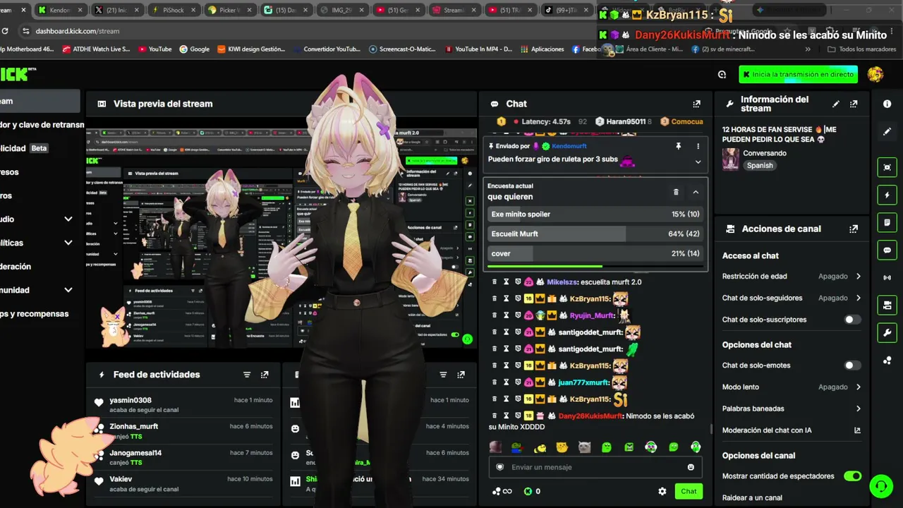
Task: Open Restricción de edad options
Action: (x=791, y=277)
